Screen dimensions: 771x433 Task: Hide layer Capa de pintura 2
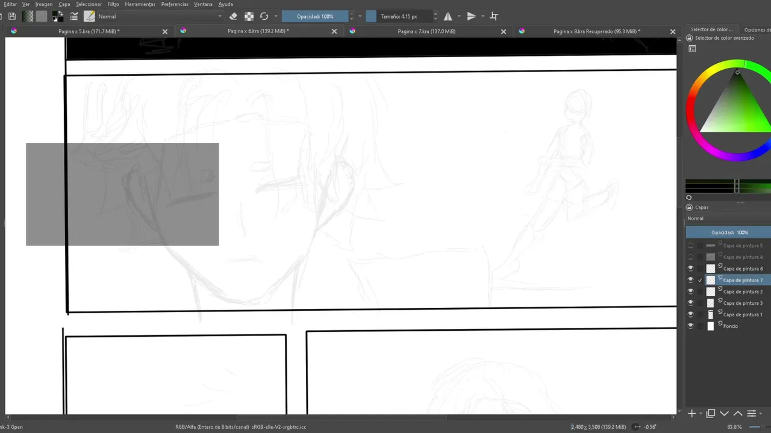pos(691,291)
